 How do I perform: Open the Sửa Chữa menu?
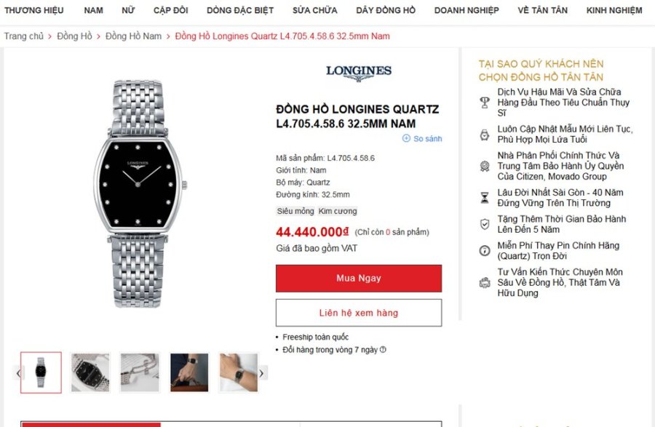tap(314, 10)
